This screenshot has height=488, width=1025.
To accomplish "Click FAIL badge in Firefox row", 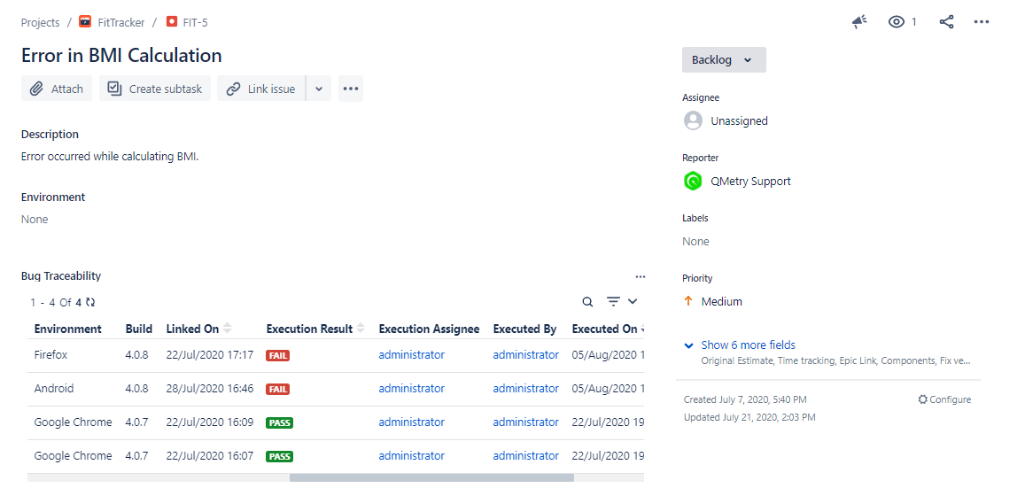I will [x=278, y=356].
